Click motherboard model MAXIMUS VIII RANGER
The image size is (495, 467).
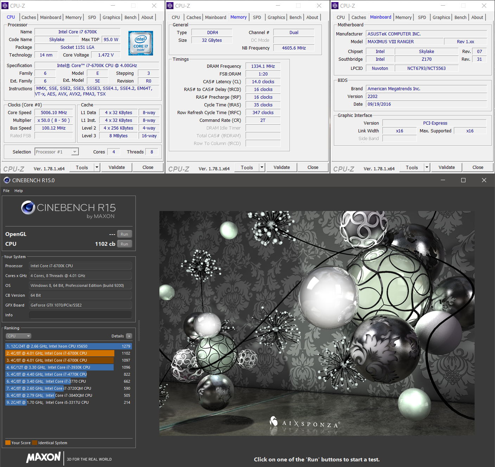pyautogui.click(x=405, y=42)
